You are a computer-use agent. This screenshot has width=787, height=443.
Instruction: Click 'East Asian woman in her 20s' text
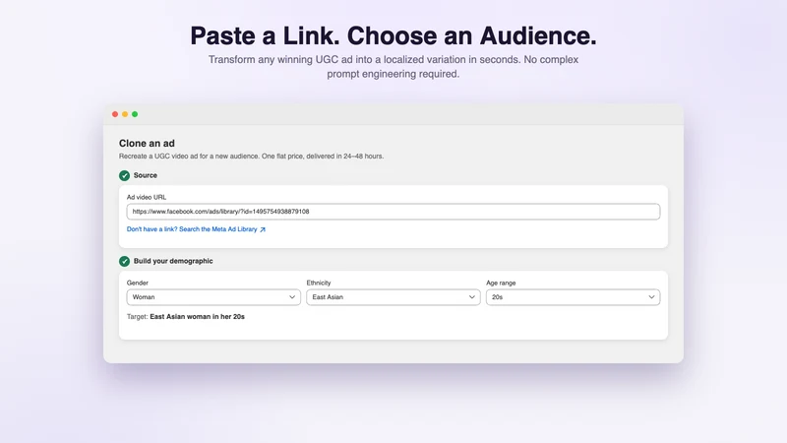click(198, 316)
